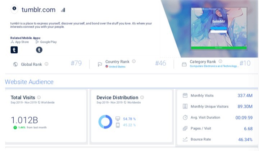Click the pages icon next to Pages / Visit

pos(185,128)
